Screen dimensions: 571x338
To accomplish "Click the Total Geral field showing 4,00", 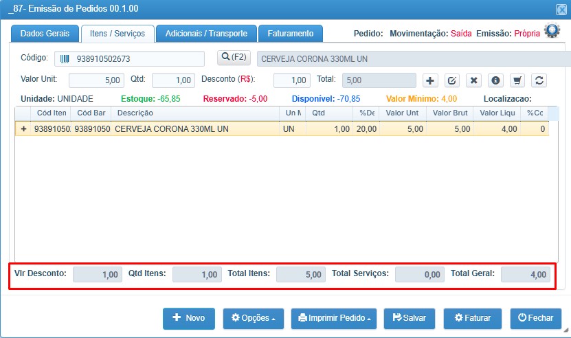I will 526,275.
